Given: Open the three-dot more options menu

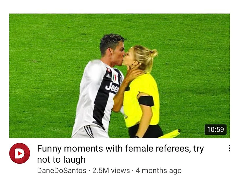Looking at the screenshot, I should tap(229, 148).
